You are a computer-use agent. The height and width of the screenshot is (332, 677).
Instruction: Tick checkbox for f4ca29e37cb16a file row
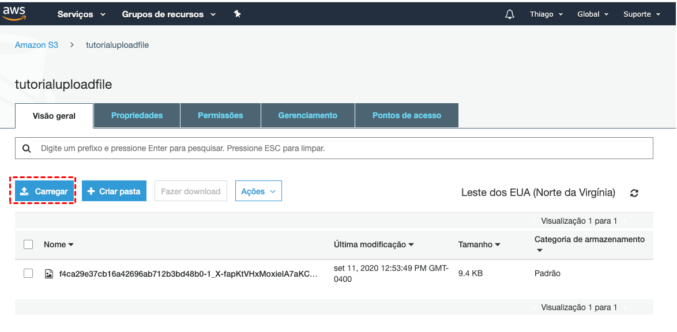28,273
